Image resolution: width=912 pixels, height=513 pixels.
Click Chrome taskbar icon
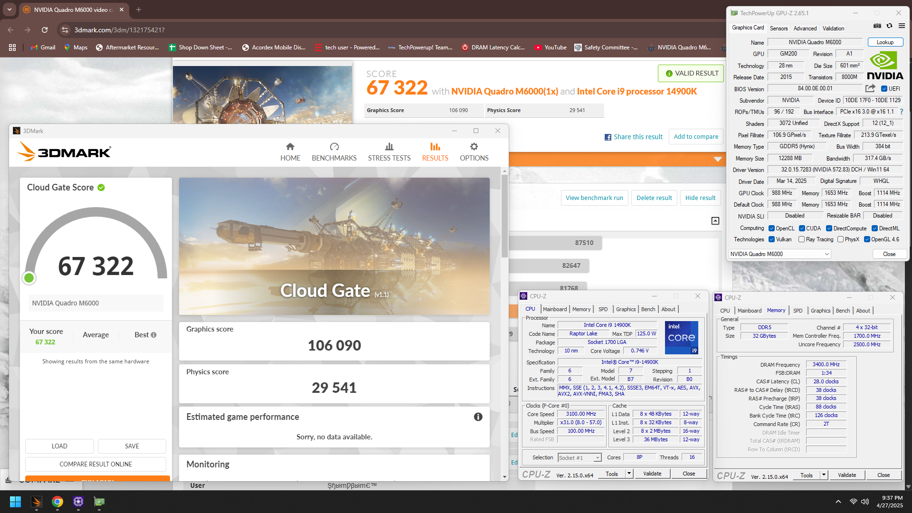[57, 502]
